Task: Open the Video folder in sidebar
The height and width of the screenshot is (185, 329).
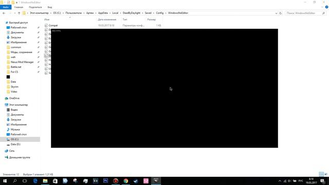Action: coord(14,91)
